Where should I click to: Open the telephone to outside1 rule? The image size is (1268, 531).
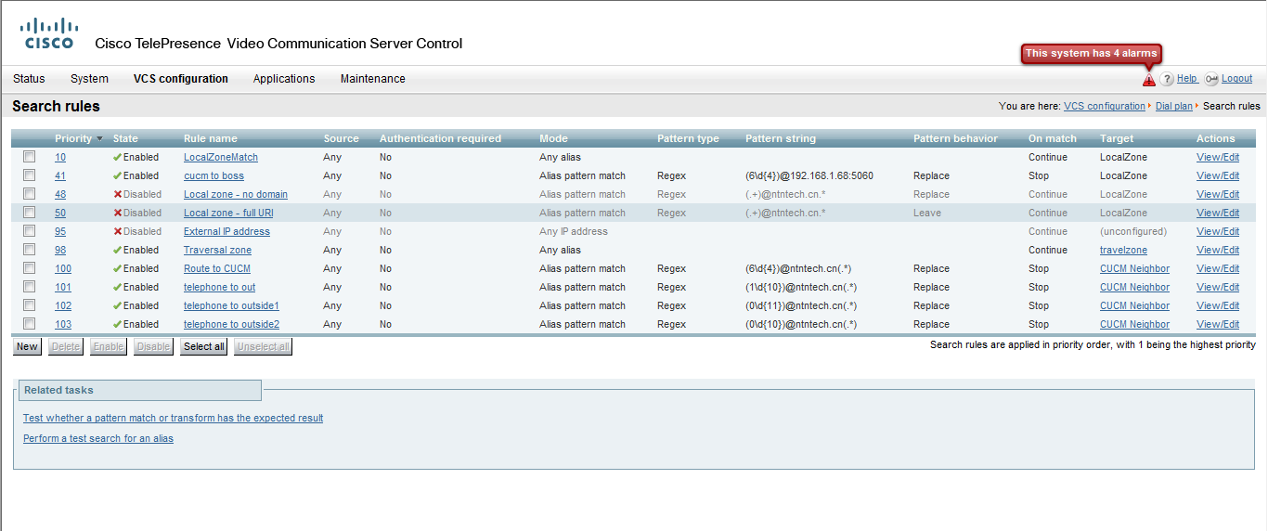(x=231, y=305)
